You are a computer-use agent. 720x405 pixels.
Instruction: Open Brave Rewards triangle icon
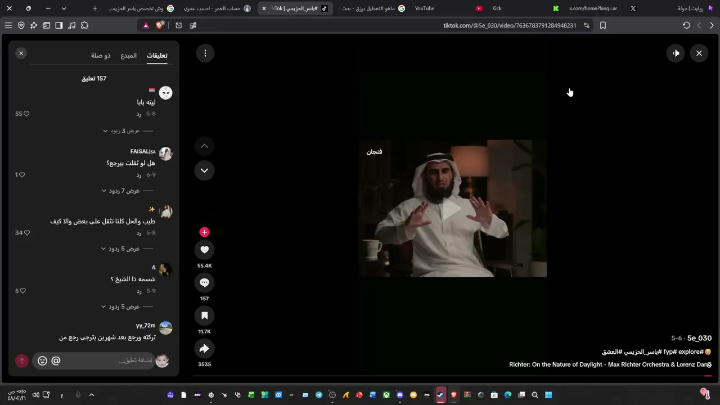pos(146,25)
